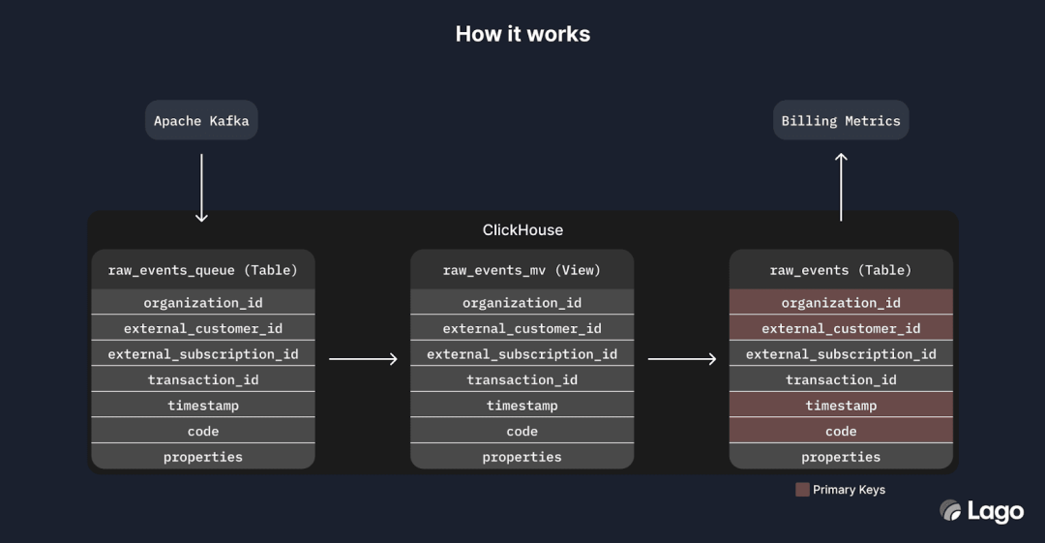
Task: Click timestamp row in raw_events table
Action: 841,406
